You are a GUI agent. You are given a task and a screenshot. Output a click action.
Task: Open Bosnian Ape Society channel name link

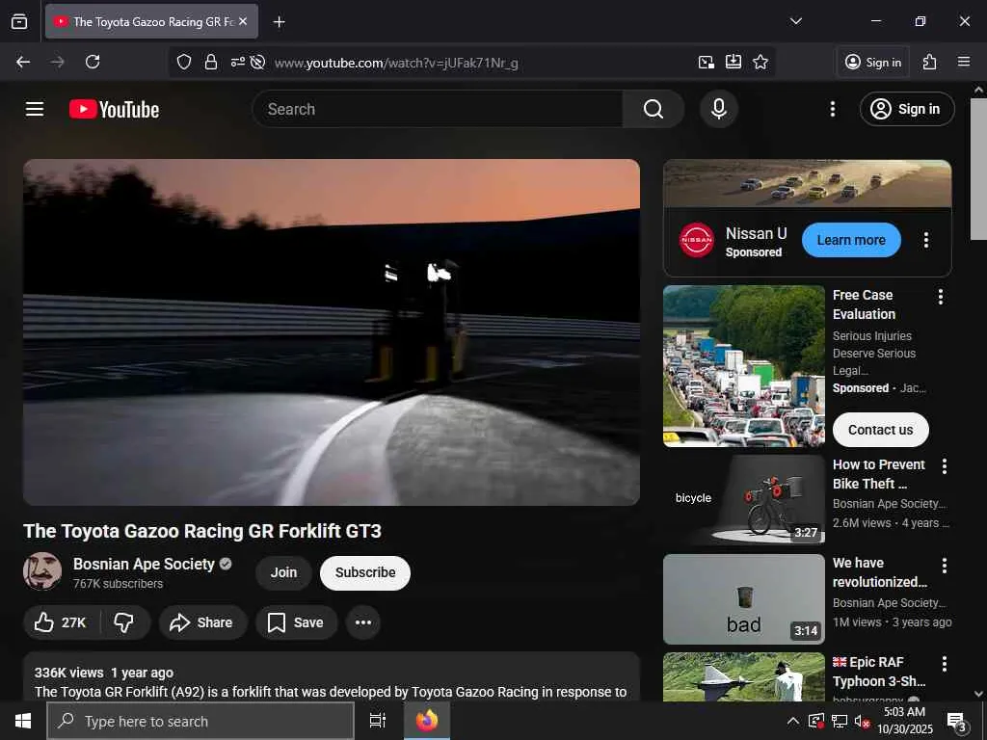(144, 564)
